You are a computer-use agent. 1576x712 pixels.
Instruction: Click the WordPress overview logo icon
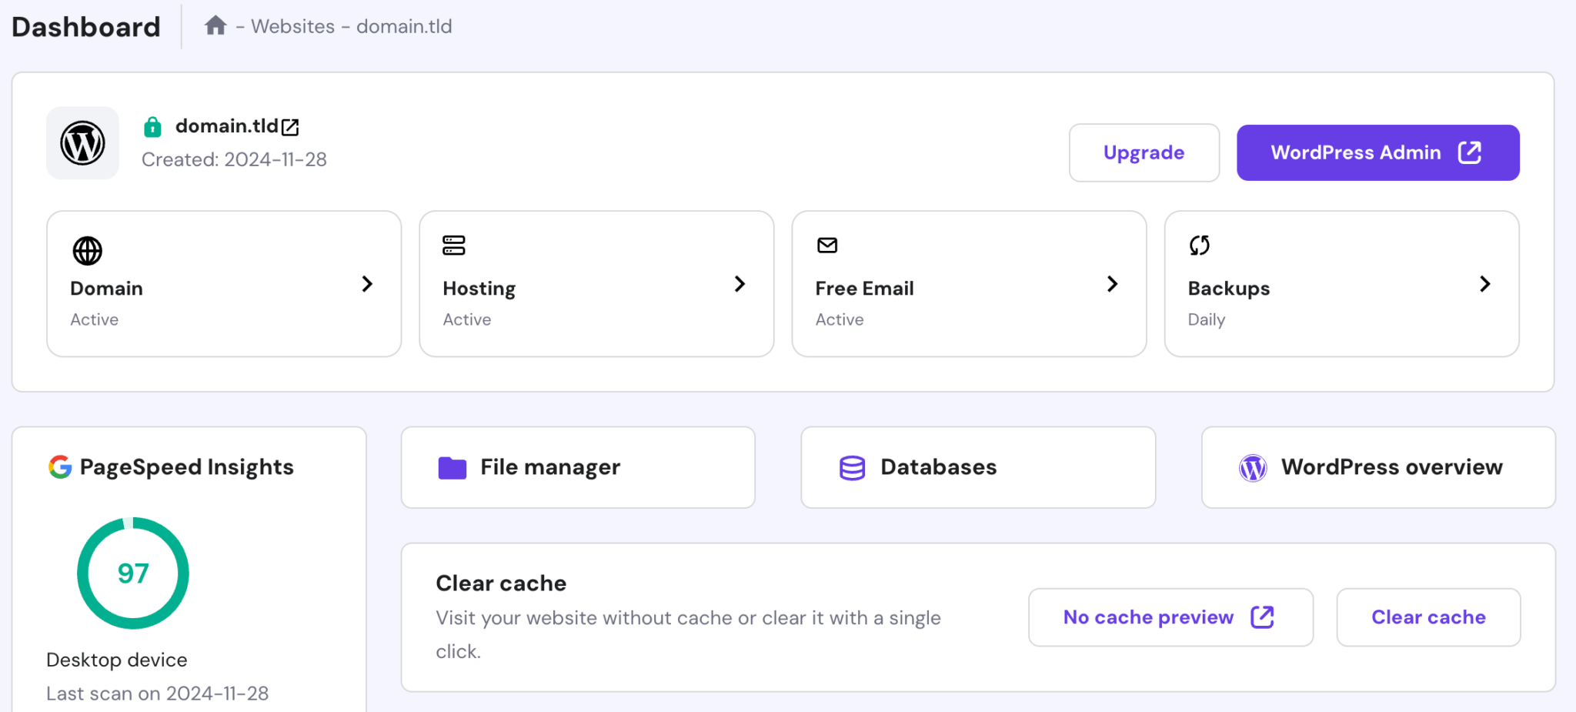[x=1253, y=467]
